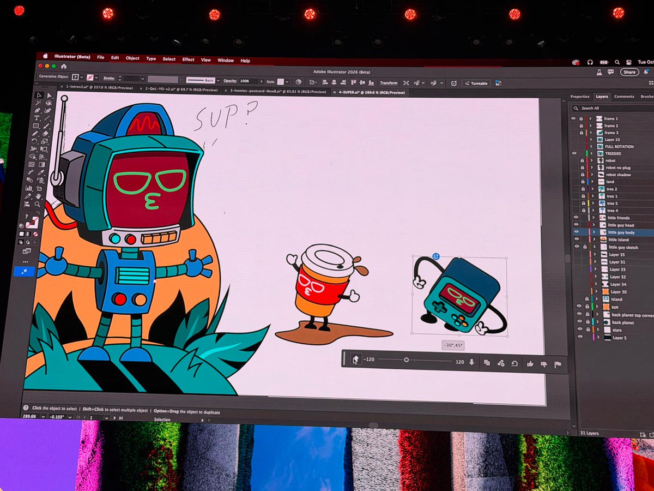Click the thumbs up feedback icon
The height and width of the screenshot is (491, 654).
pyautogui.click(x=530, y=364)
